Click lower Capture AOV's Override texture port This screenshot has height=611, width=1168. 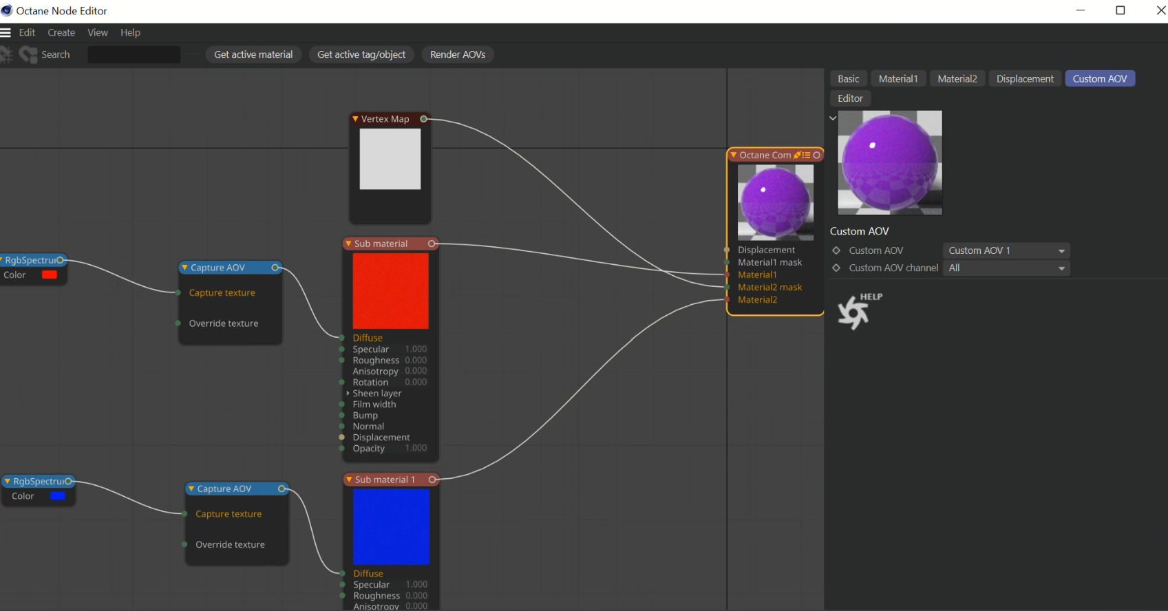pos(184,544)
